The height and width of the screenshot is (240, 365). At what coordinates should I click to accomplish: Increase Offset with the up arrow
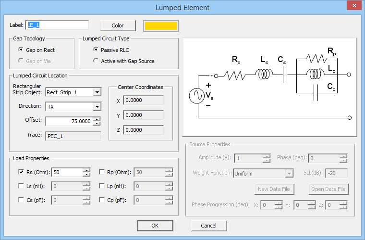coord(97,119)
